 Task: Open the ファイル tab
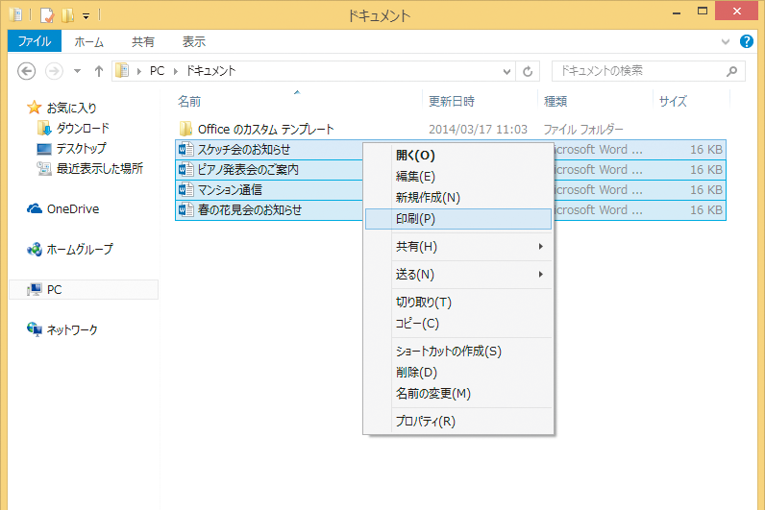(x=35, y=41)
